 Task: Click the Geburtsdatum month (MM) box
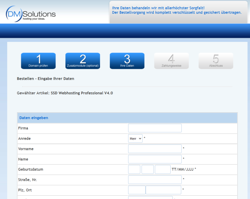coord(147,169)
